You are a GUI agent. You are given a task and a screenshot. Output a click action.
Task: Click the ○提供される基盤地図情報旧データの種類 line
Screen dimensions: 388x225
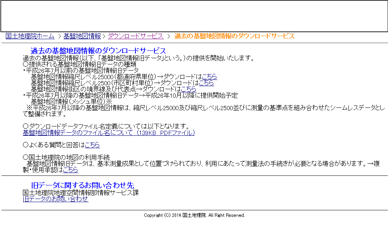point(80,64)
